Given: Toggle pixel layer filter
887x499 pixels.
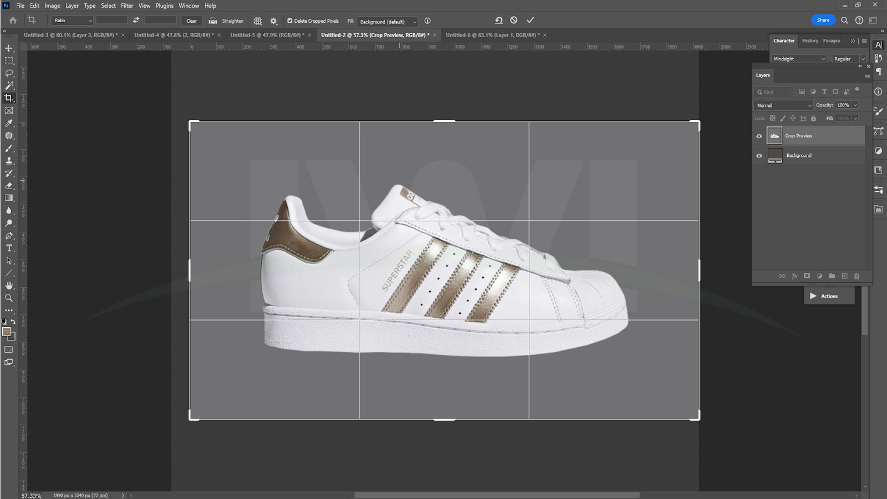Looking at the screenshot, I should tap(802, 91).
